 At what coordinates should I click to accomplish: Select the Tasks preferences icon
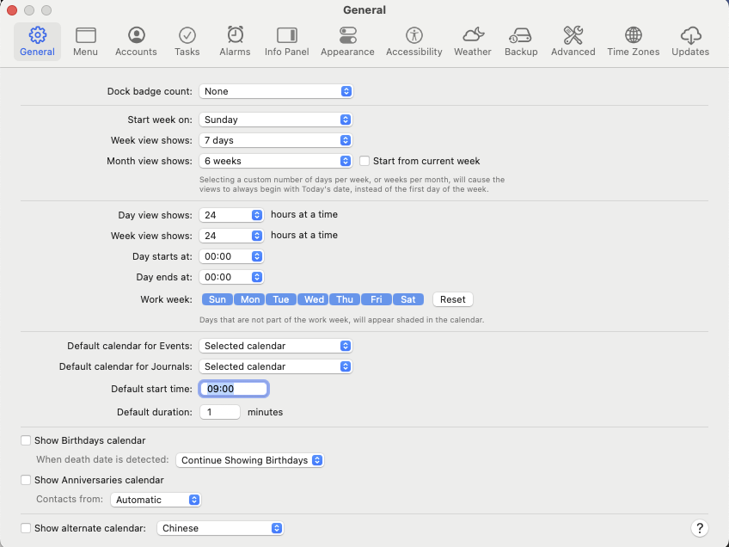tap(187, 40)
